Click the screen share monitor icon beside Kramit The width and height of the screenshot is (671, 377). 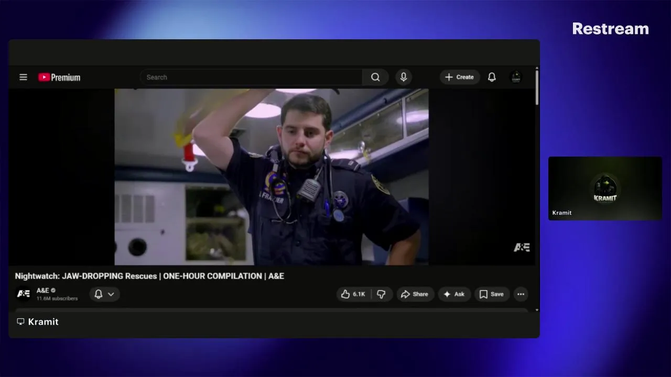(x=20, y=321)
